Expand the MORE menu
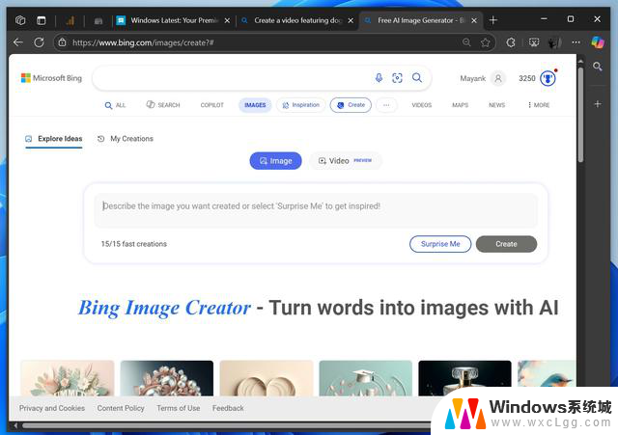 point(539,105)
